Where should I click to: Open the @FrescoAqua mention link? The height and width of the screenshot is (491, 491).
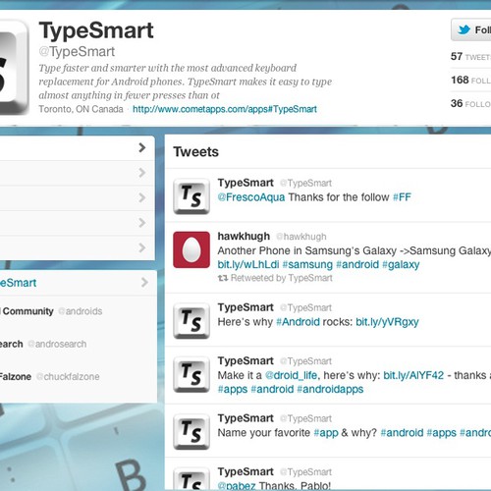click(x=251, y=197)
